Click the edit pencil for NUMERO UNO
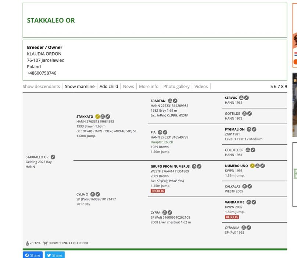The height and width of the screenshot is (258, 297). (262, 165)
